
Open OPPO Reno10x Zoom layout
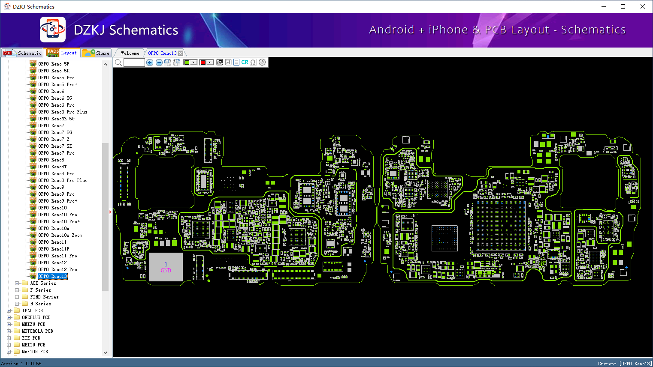click(x=60, y=235)
